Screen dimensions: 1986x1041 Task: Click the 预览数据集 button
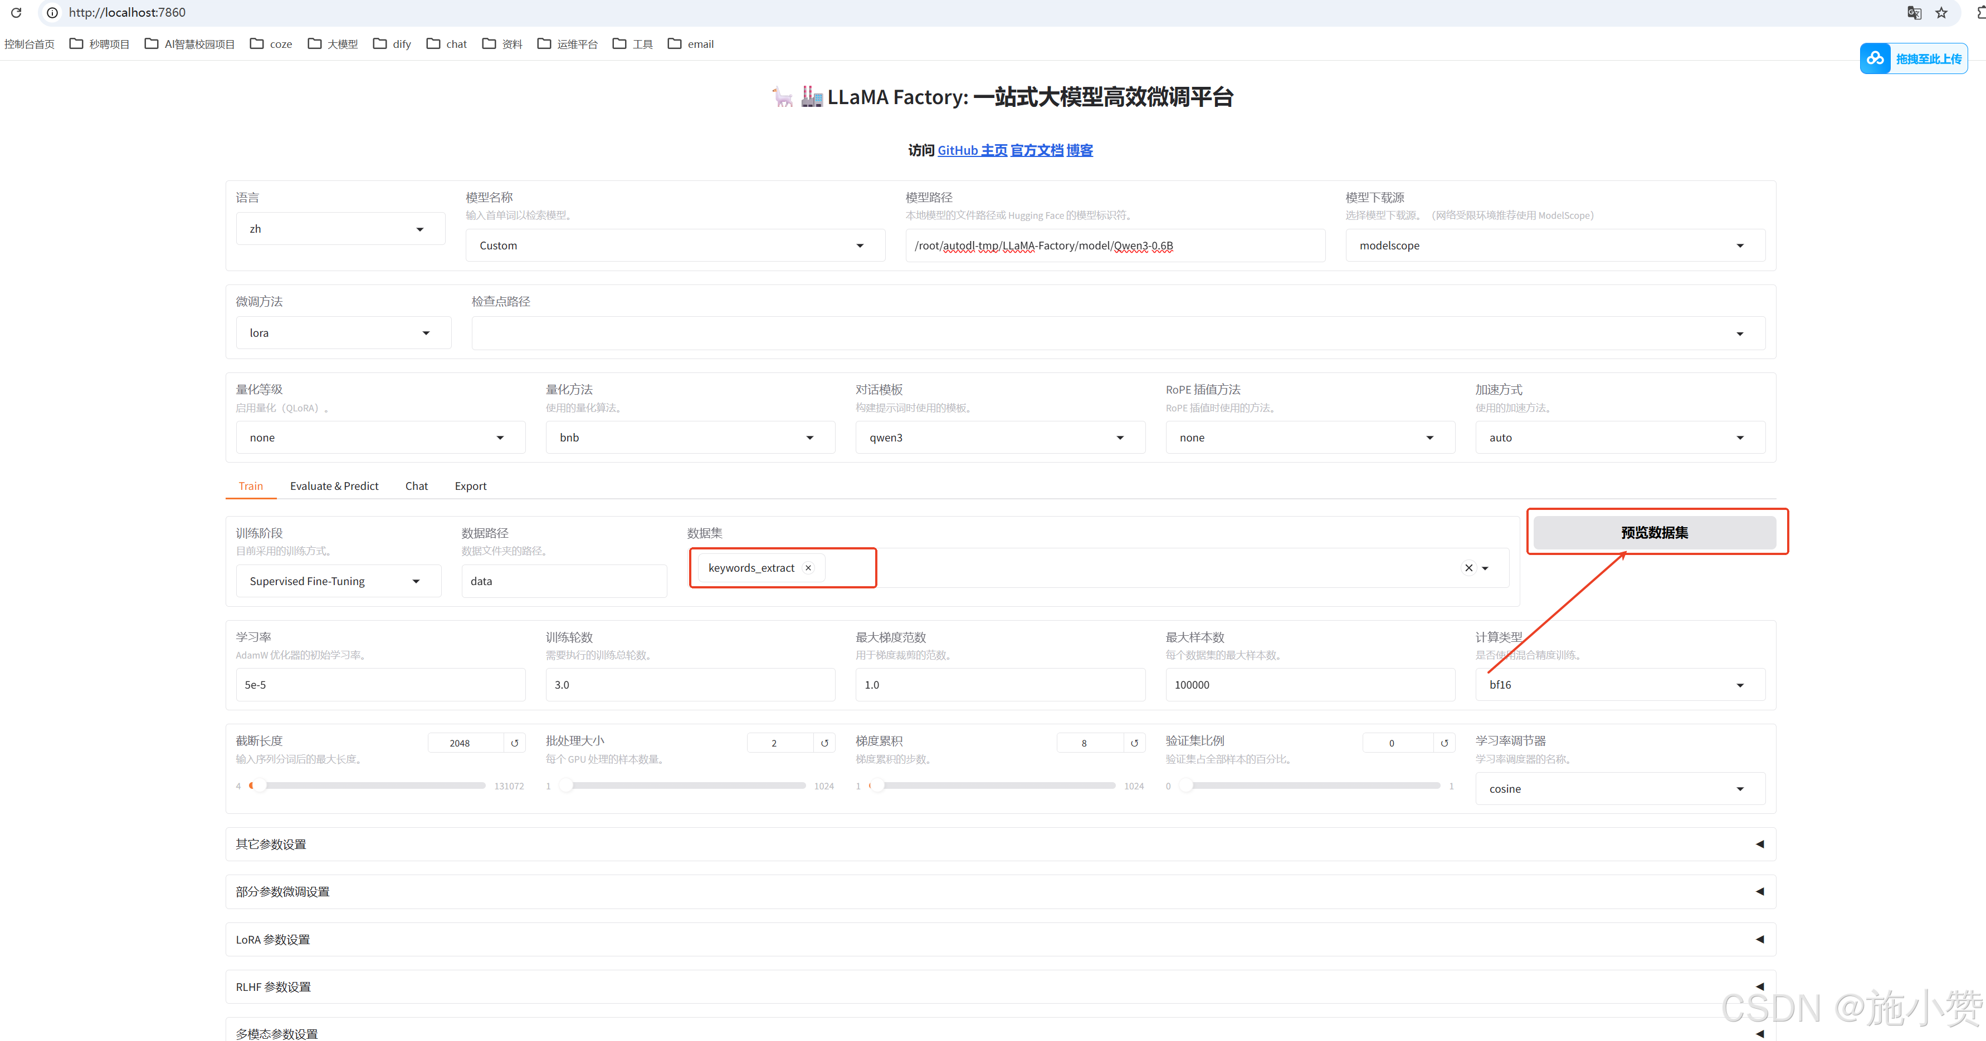click(x=1655, y=532)
